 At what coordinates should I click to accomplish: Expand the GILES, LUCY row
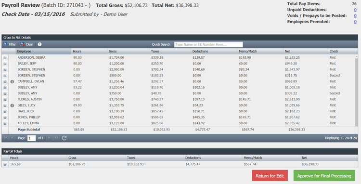point(5,105)
